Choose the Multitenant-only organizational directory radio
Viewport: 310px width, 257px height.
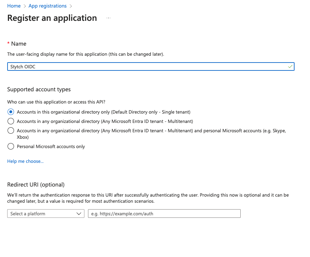[11, 121]
